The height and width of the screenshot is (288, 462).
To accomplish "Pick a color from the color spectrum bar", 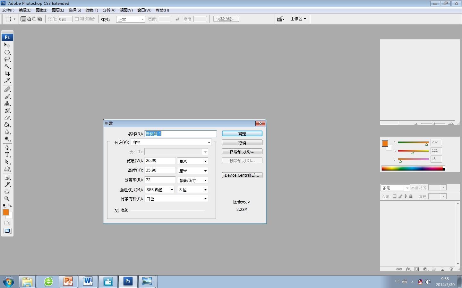I will point(413,168).
